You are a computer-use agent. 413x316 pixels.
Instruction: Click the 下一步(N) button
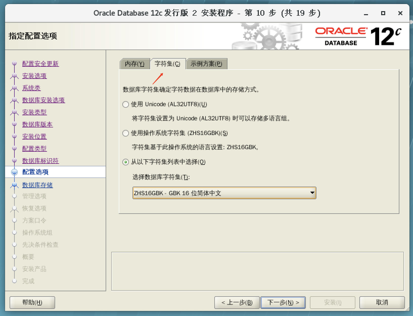(283, 302)
